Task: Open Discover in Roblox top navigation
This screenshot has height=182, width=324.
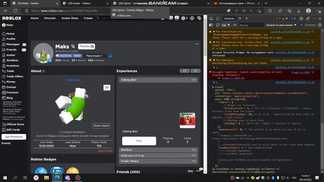Action: pos(50,18)
